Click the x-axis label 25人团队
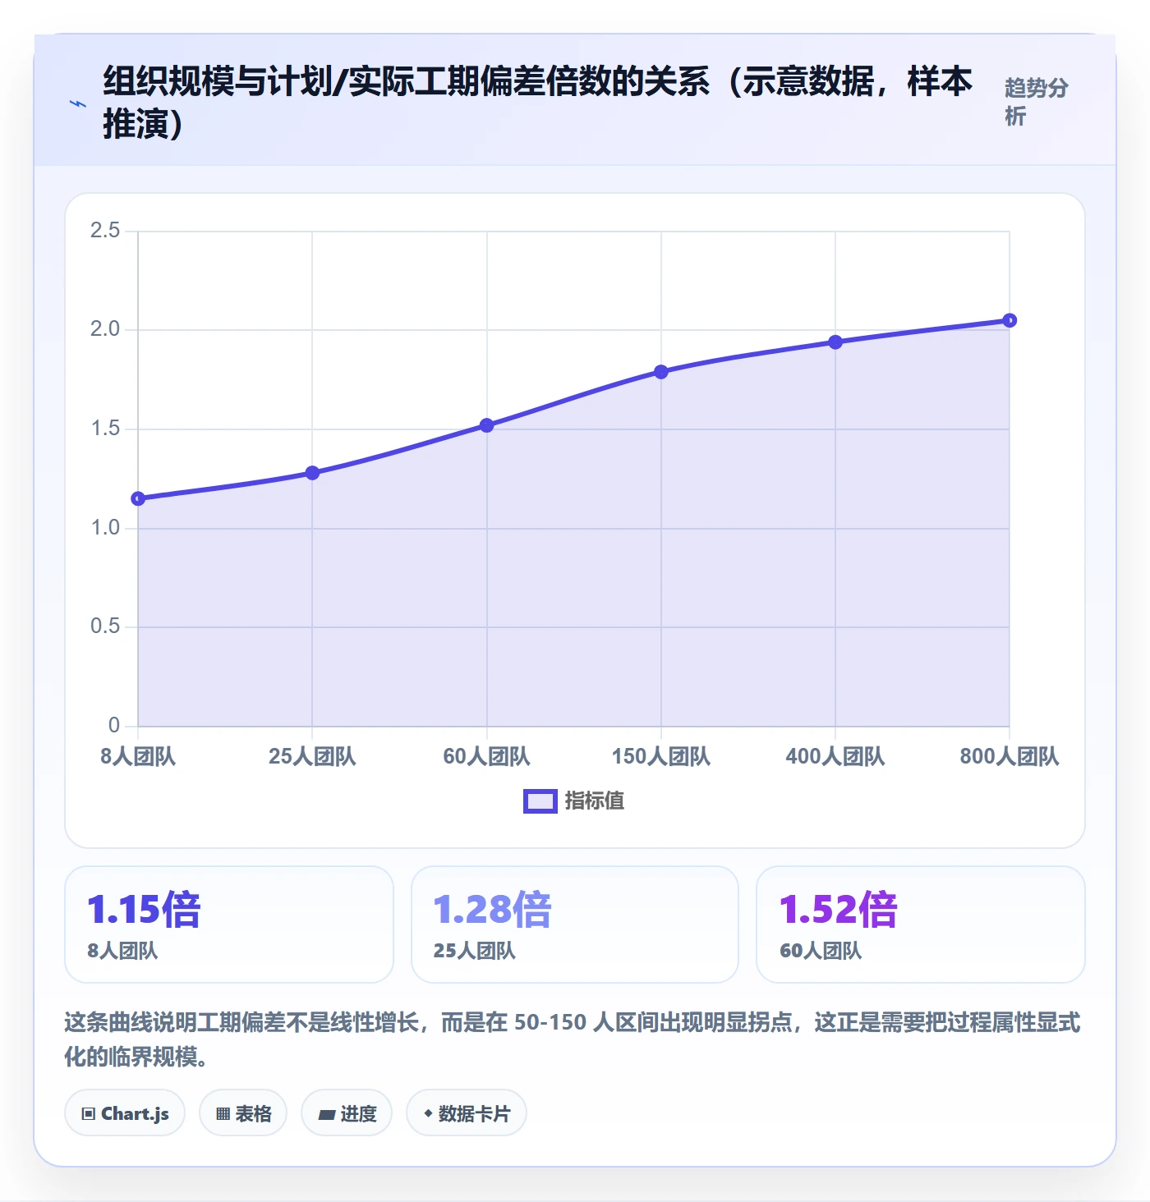This screenshot has width=1150, height=1202. pyautogui.click(x=312, y=756)
